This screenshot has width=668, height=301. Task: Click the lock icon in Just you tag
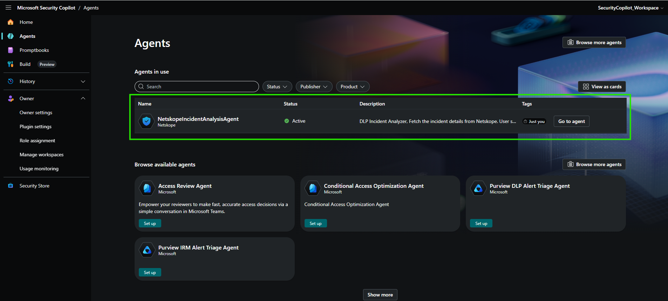pos(525,122)
